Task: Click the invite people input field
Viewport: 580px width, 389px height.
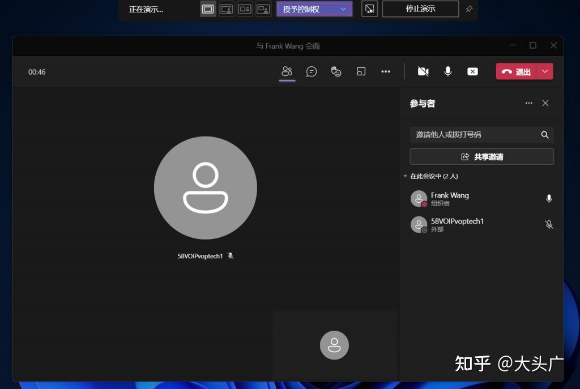Action: click(470, 135)
